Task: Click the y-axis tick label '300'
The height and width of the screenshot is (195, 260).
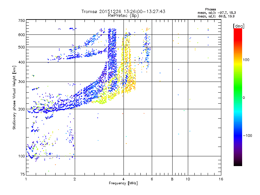Action: [21, 82]
